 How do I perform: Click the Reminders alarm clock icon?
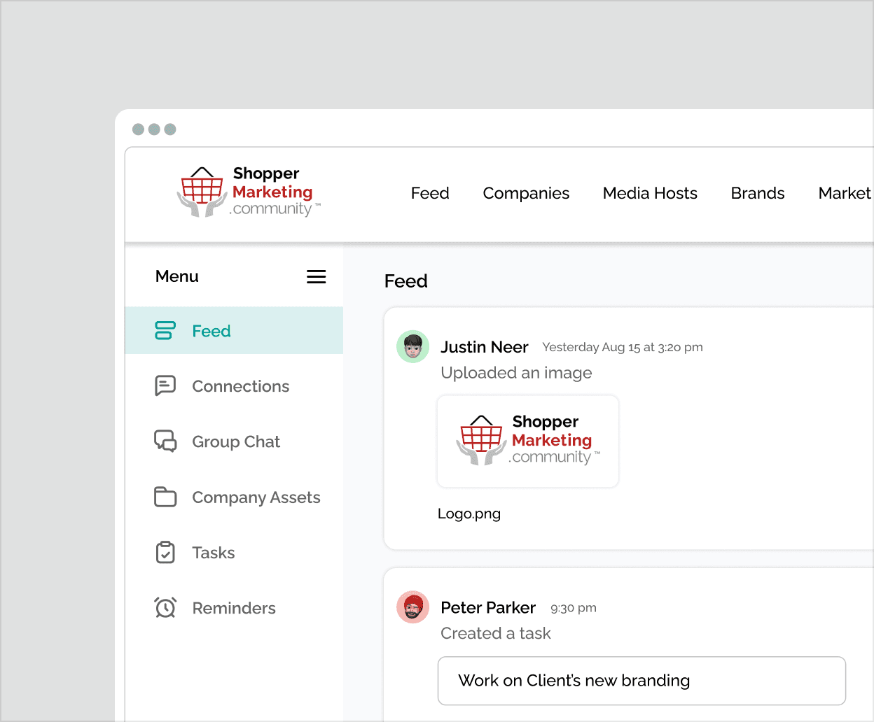tap(165, 608)
